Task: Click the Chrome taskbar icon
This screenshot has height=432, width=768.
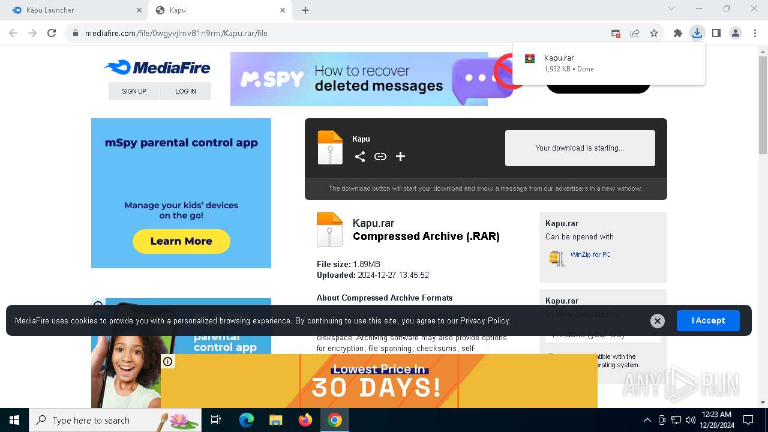Action: (x=335, y=420)
